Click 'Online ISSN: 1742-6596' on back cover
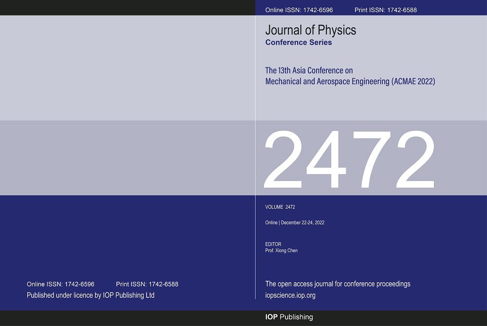This screenshot has width=487, height=326. click(60, 284)
